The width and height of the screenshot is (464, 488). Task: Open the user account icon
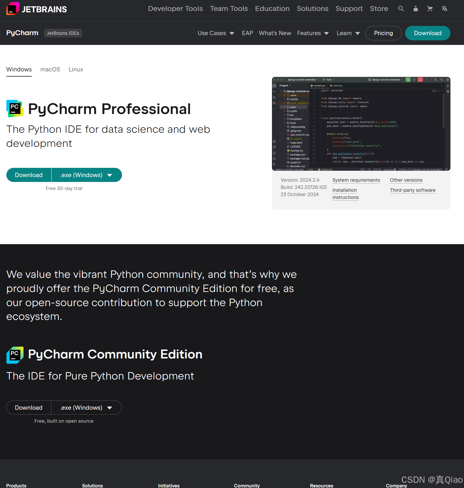point(415,9)
